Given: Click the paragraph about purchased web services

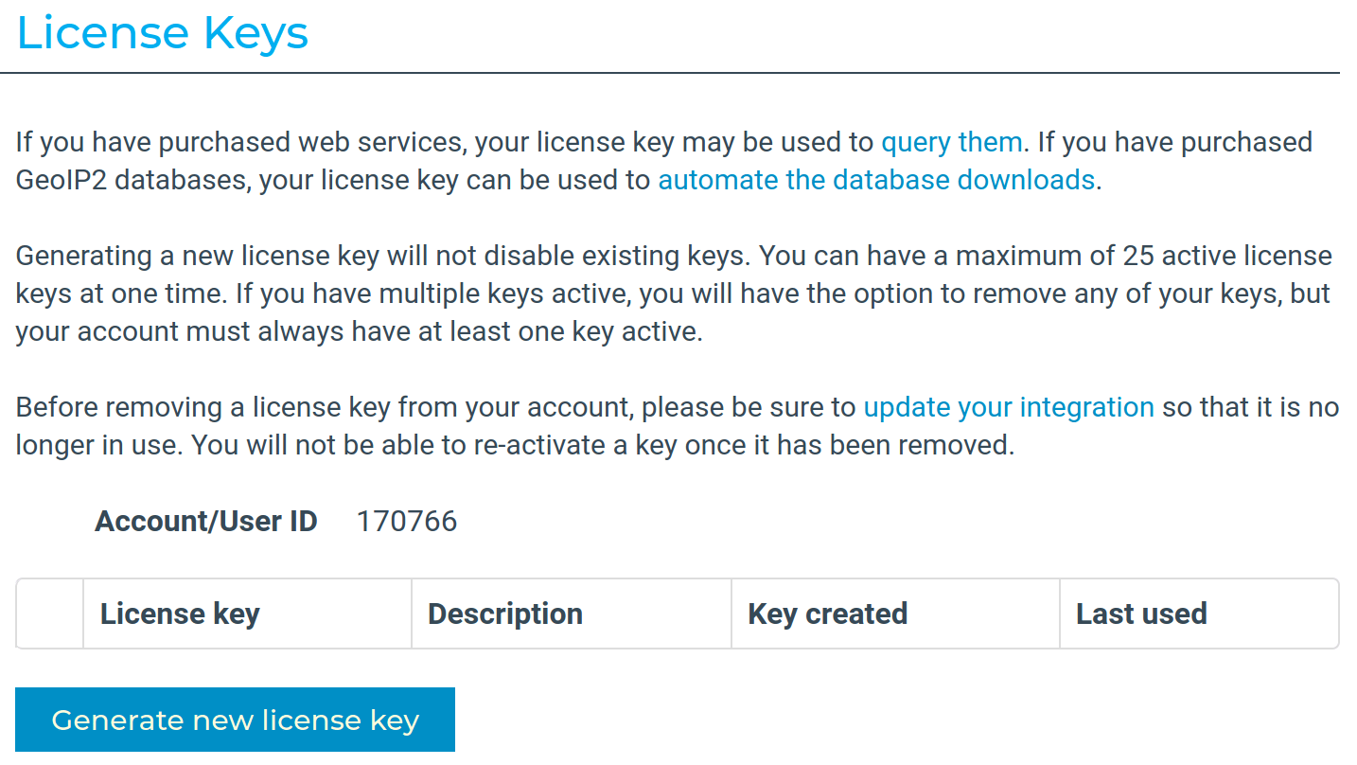Looking at the screenshot, I should tap(662, 161).
